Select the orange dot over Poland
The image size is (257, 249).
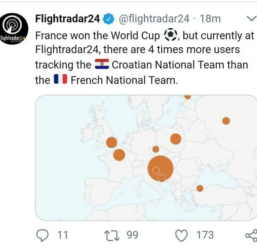click(176, 139)
